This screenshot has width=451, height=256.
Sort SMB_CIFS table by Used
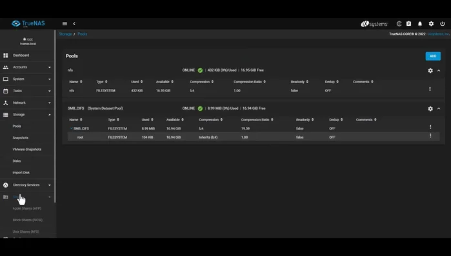click(x=148, y=120)
